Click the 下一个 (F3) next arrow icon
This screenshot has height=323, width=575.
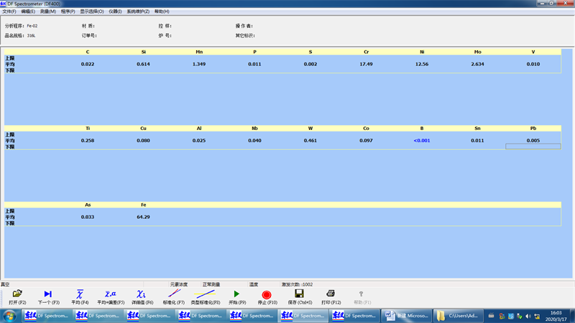(x=47, y=294)
